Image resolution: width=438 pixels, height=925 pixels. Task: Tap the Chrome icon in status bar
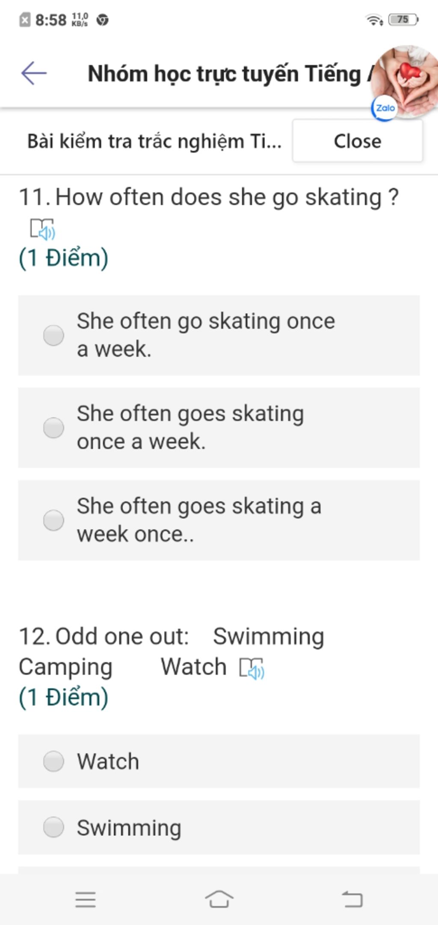[x=103, y=20]
